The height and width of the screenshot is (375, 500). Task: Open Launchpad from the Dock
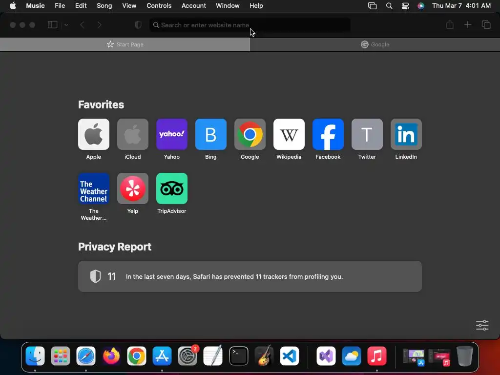click(60, 356)
